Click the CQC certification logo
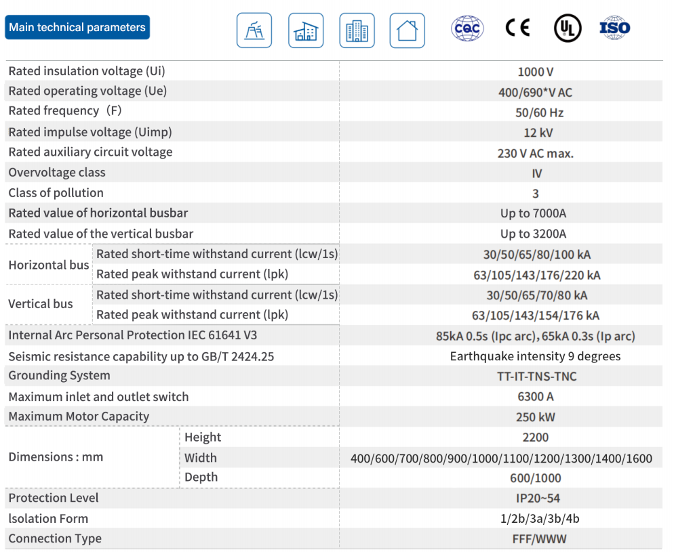Viewport: 674px width, 552px height. (467, 28)
